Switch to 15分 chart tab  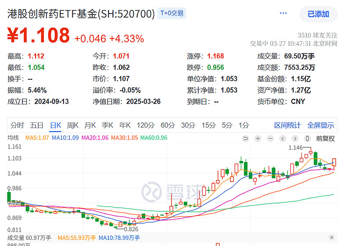pyautogui.click(x=209, y=125)
